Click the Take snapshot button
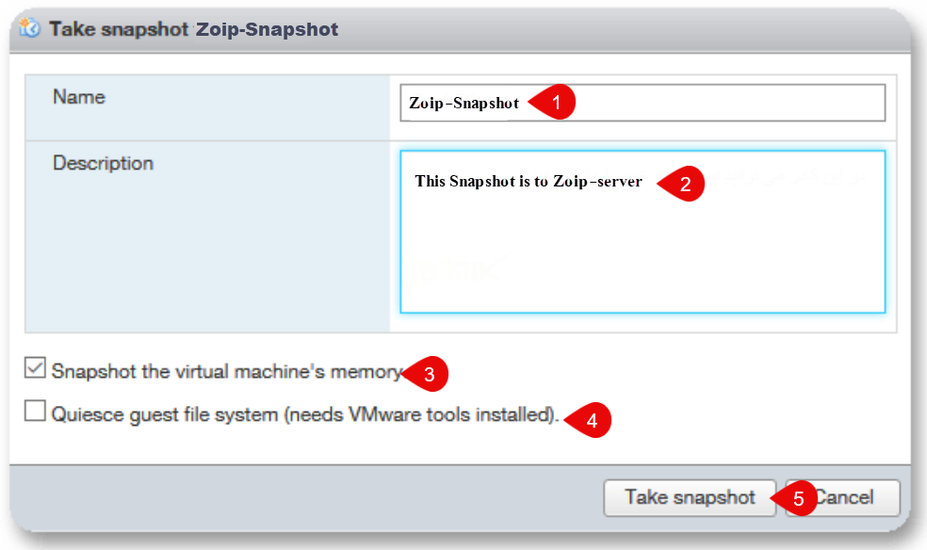Image resolution: width=927 pixels, height=550 pixels. (690, 497)
